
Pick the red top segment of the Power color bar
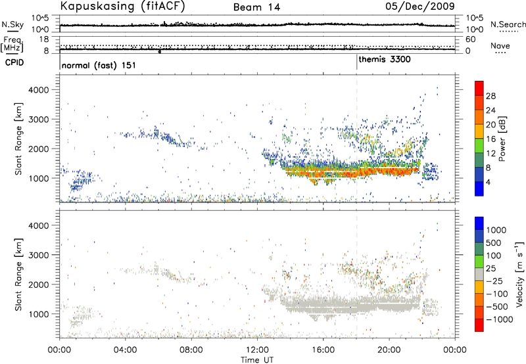coord(479,88)
